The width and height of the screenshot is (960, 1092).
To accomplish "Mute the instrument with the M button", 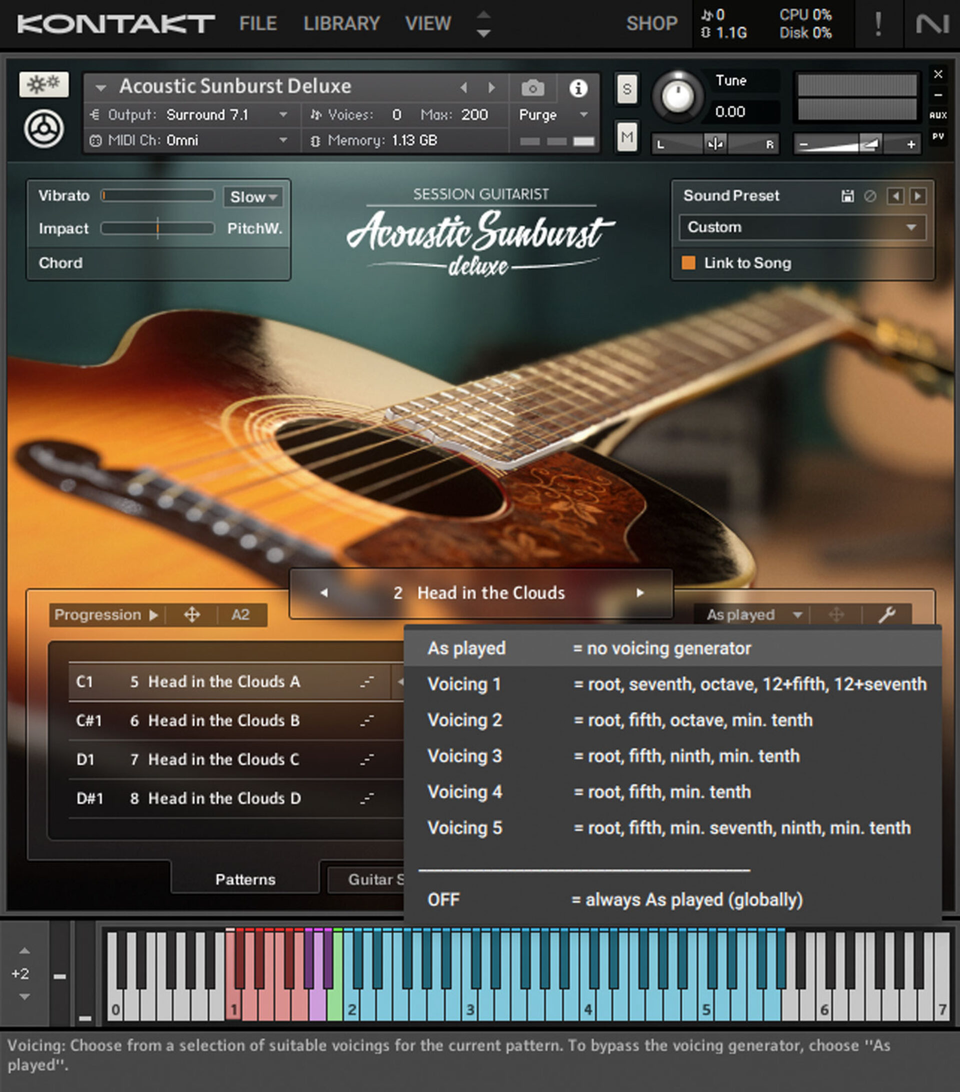I will click(x=627, y=138).
